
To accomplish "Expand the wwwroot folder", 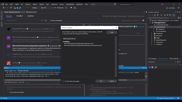I will [152, 36].
